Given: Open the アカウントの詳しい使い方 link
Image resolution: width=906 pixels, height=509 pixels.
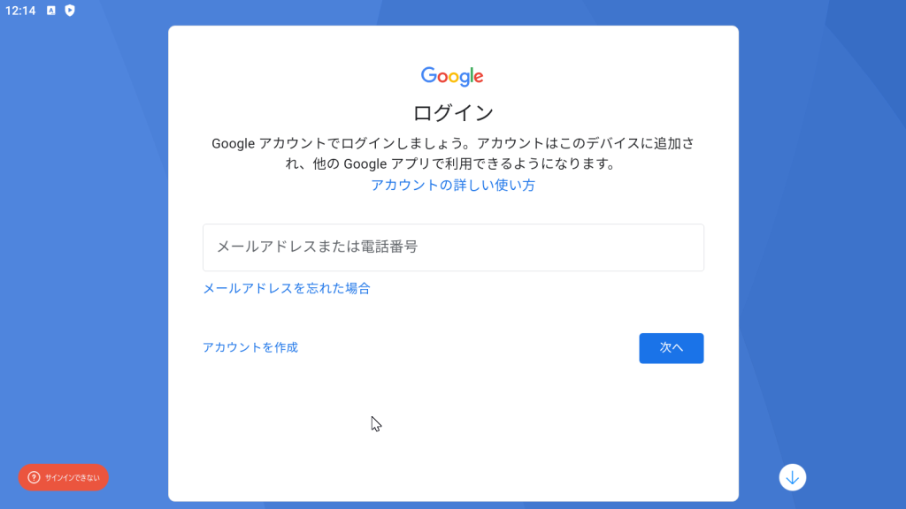Looking at the screenshot, I should [x=453, y=186].
